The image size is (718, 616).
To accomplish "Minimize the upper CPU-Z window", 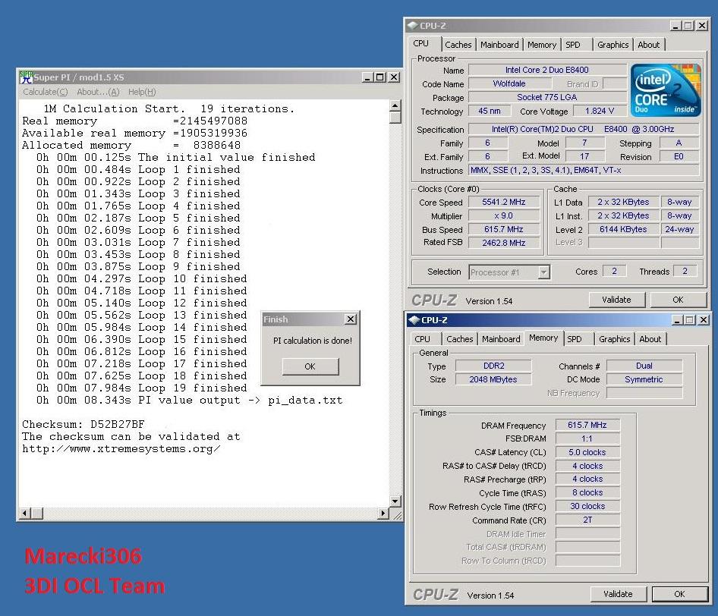I will [675, 26].
